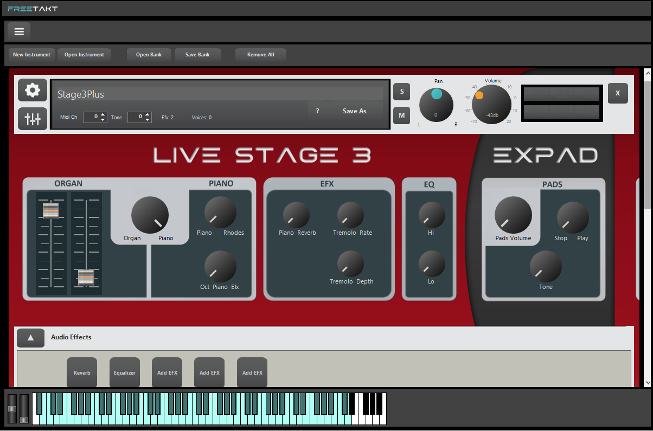Click the upper level meter display
Image resolution: width=653 pixels, height=431 pixels.
pyautogui.click(x=561, y=94)
